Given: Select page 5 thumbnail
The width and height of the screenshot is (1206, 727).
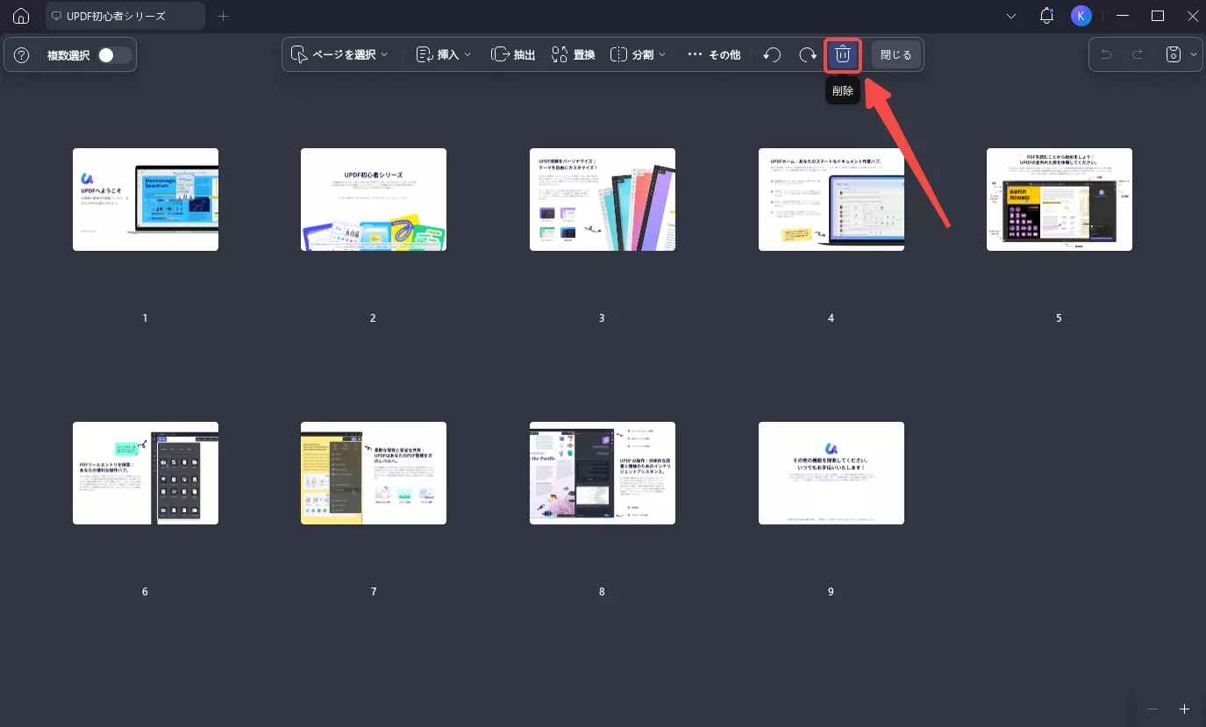Looking at the screenshot, I should pyautogui.click(x=1060, y=199).
